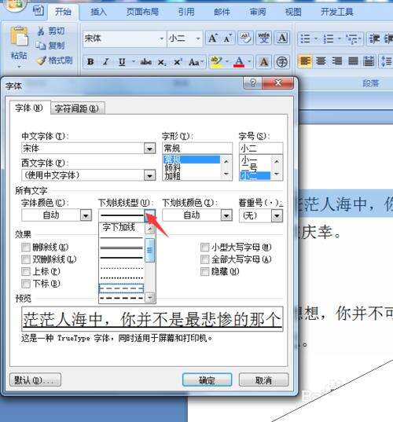
Task: Justify text in ribbon
Action: click(x=353, y=61)
